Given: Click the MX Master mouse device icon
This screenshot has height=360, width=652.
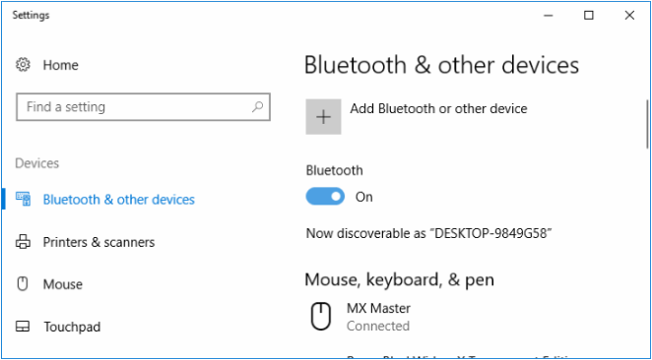Looking at the screenshot, I should click(321, 317).
